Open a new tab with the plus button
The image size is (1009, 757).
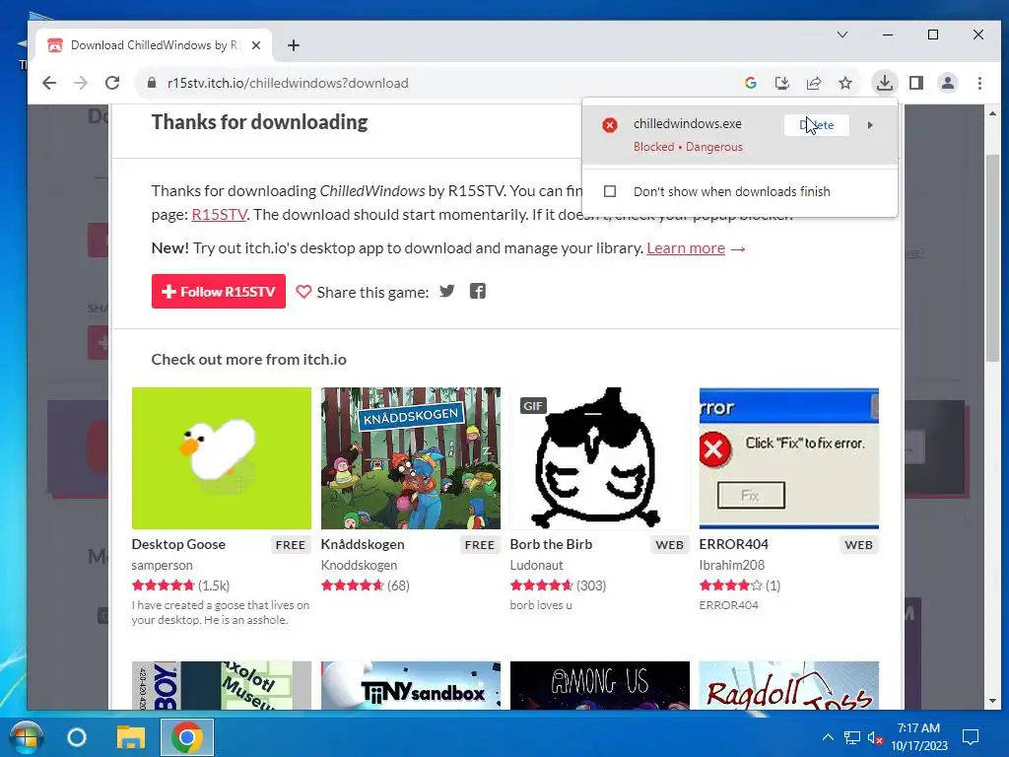coord(294,45)
